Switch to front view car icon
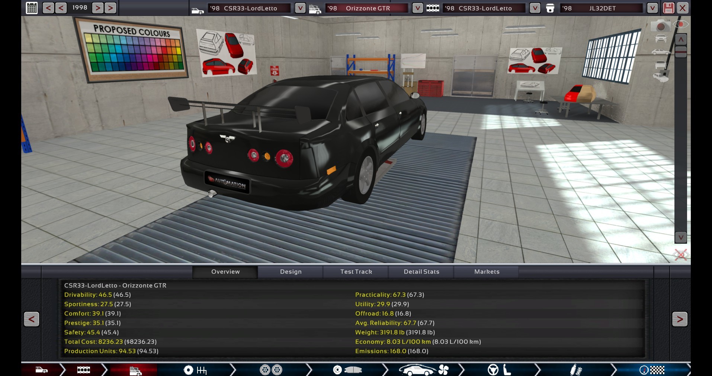Image resolution: width=712 pixels, height=376 pixels. click(x=661, y=38)
